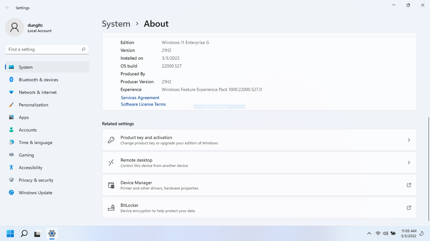Open Device Manager card
The height and width of the screenshot is (241, 430).
click(x=259, y=185)
